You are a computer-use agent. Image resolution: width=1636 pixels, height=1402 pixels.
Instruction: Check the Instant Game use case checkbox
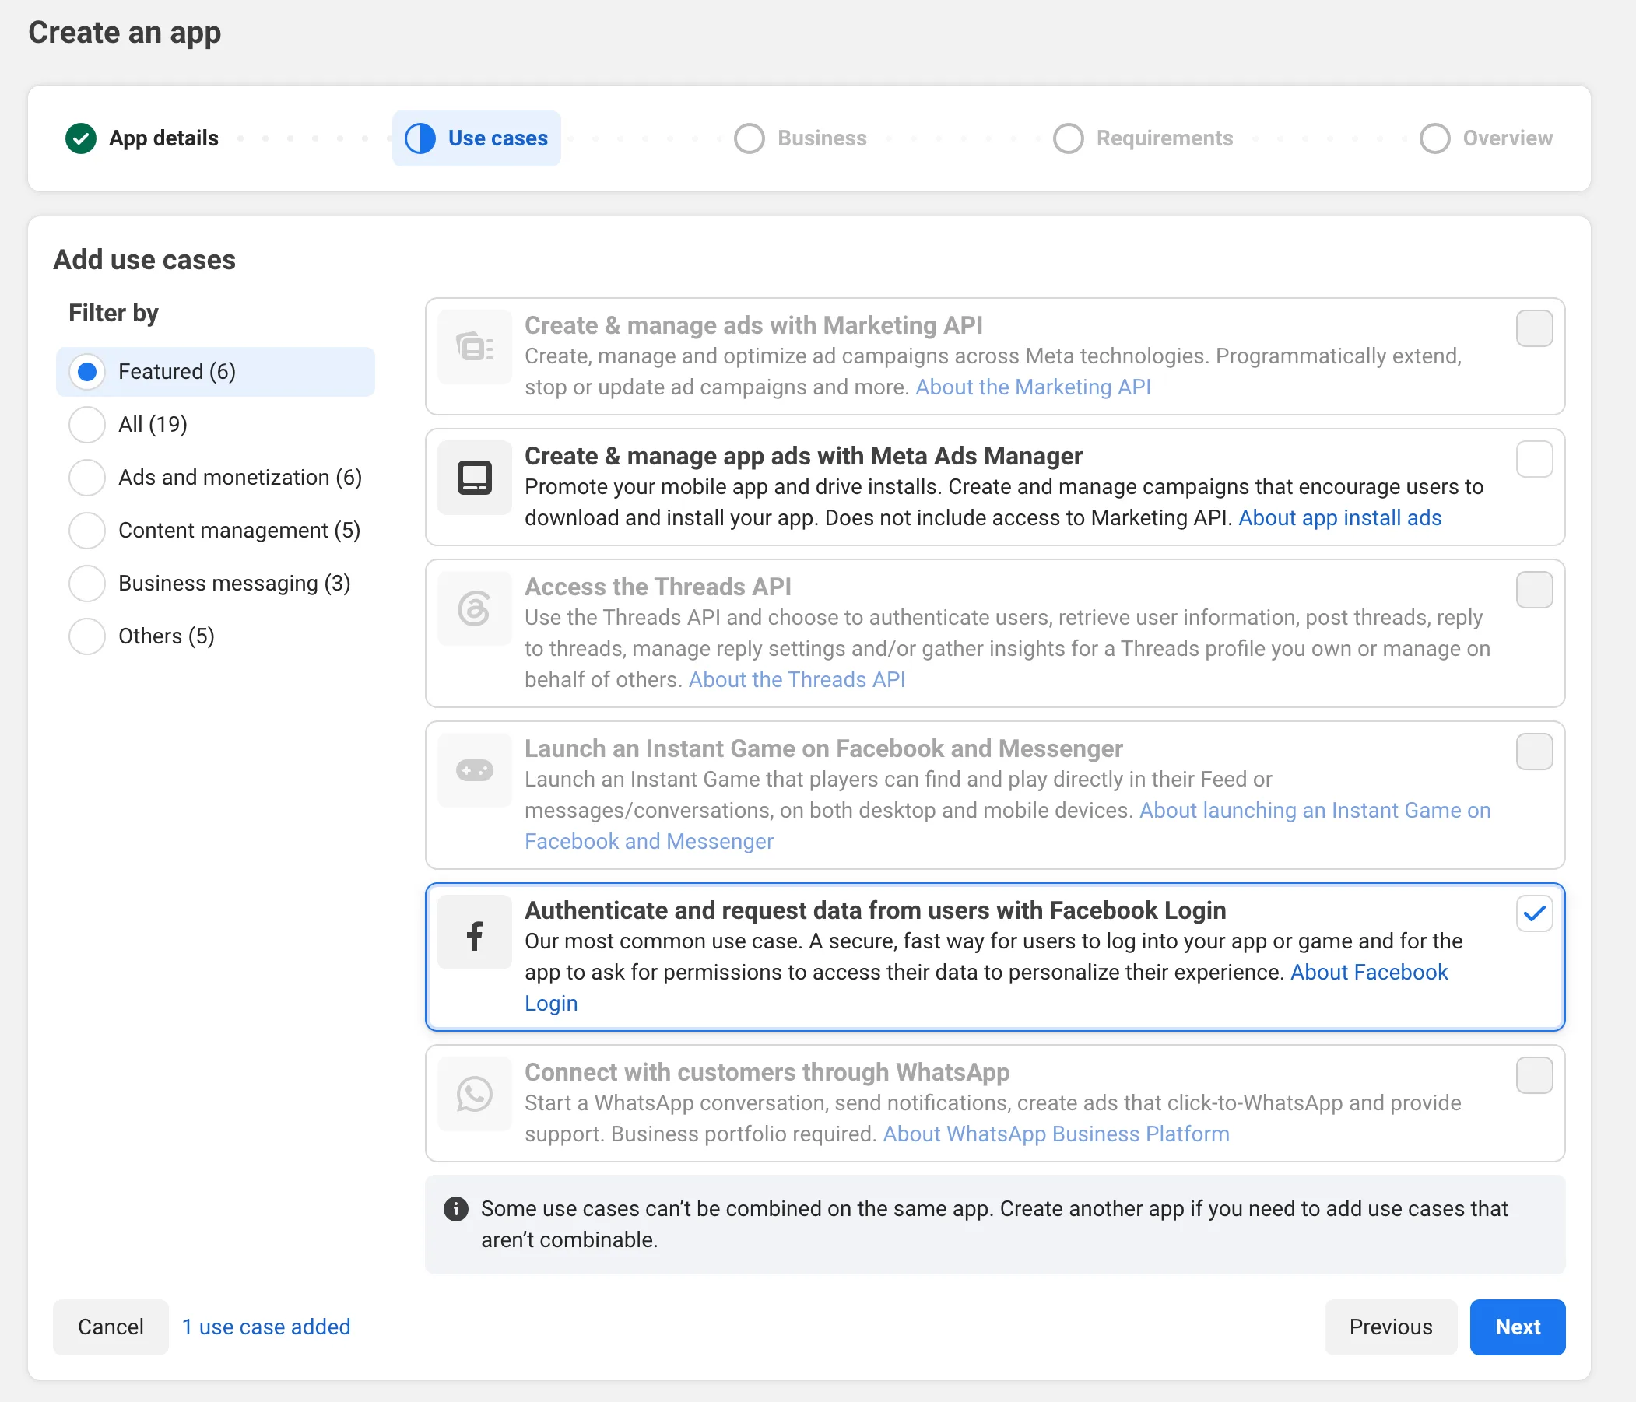(1534, 752)
